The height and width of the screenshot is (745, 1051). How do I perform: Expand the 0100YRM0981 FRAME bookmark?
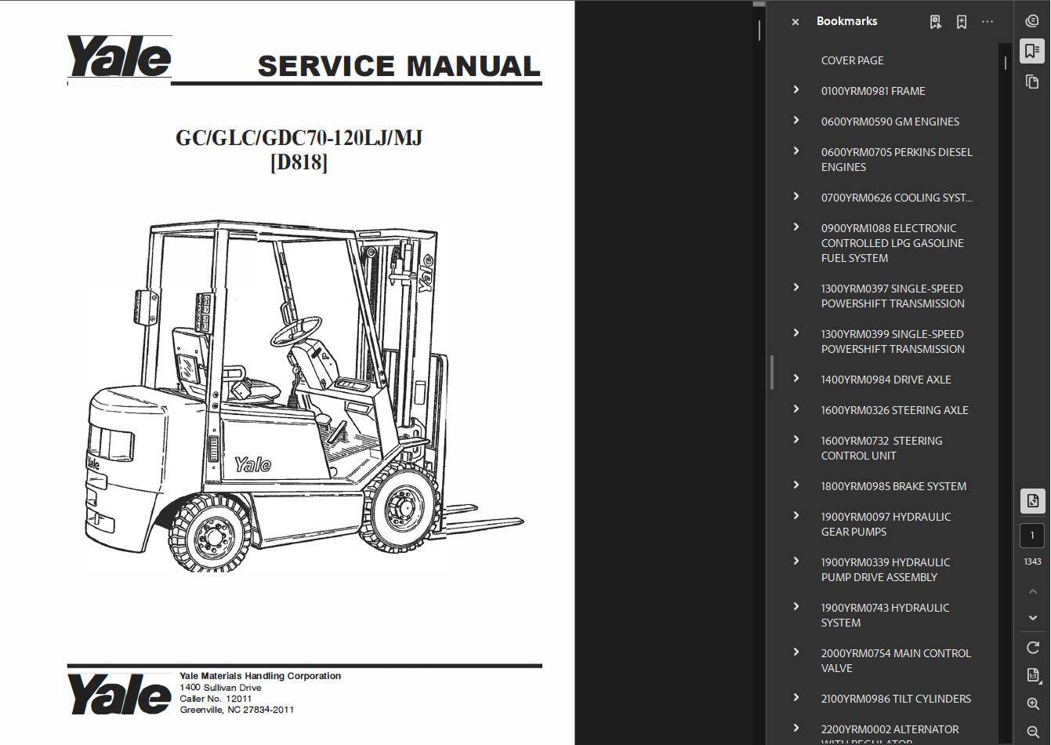(796, 90)
